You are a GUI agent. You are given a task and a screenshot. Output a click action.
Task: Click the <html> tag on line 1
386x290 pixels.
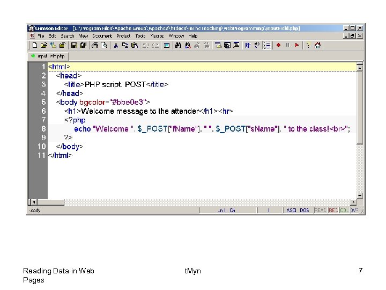(59, 67)
